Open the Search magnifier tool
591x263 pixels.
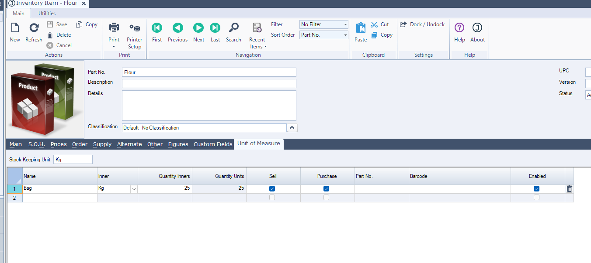[x=234, y=28]
